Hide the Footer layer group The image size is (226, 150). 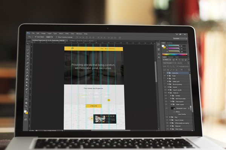tap(165, 76)
